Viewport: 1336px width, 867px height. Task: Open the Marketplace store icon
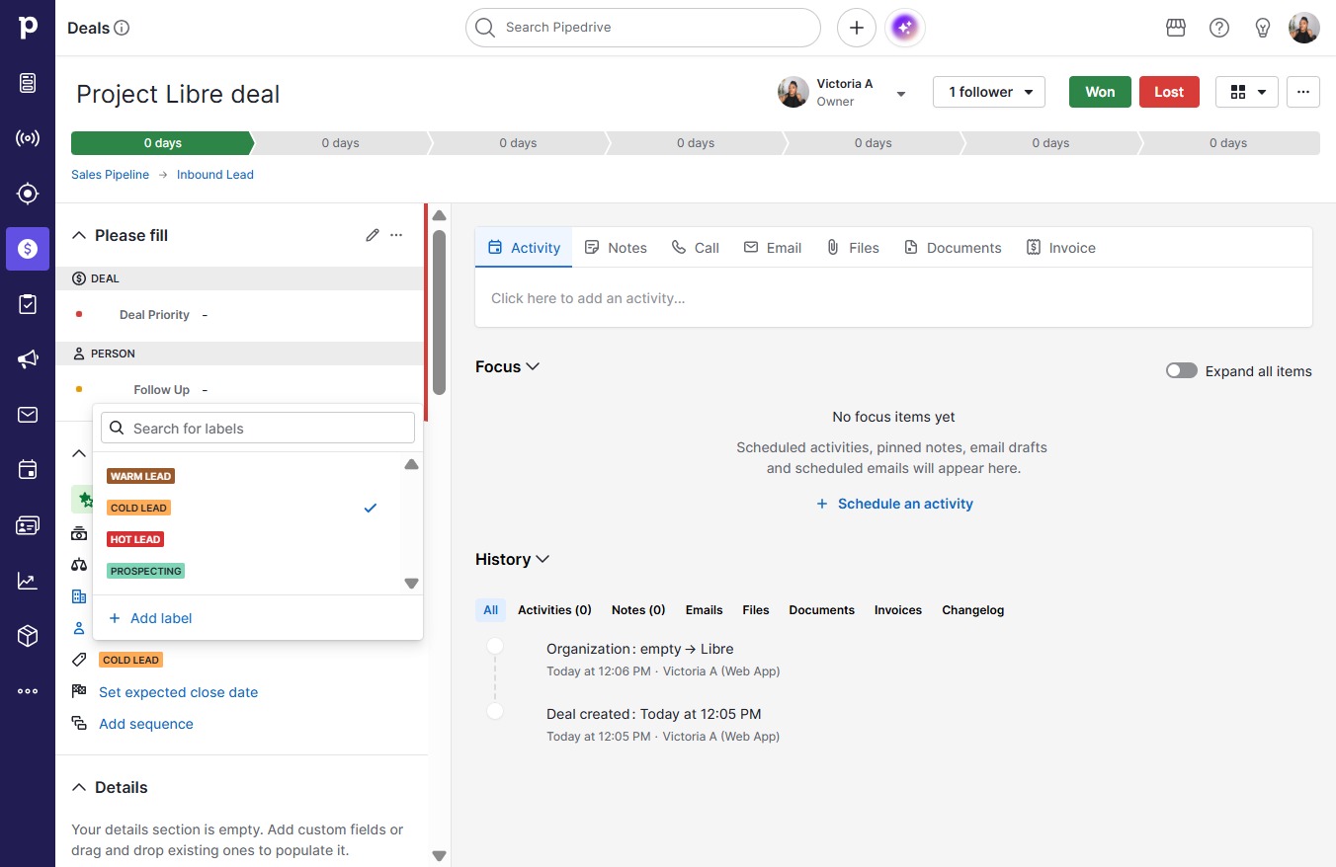tap(1176, 28)
